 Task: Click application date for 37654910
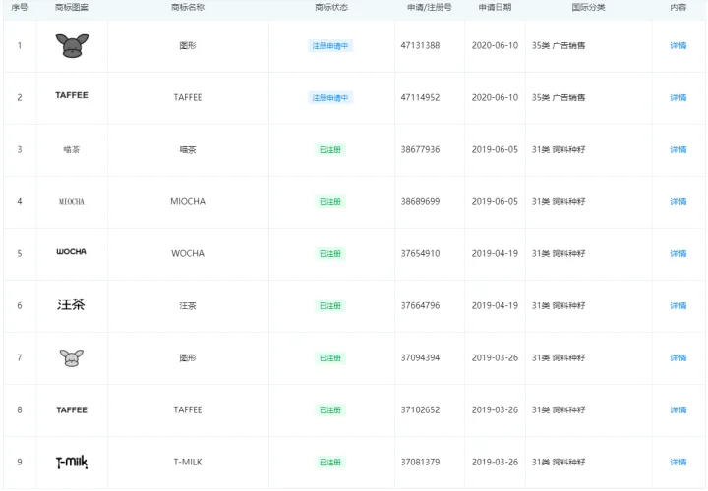495,253
